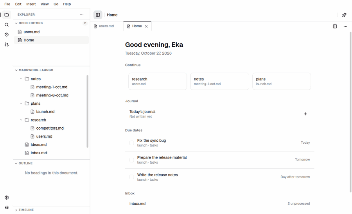Select Home in Open Editors list
The image size is (352, 214).
52,40
